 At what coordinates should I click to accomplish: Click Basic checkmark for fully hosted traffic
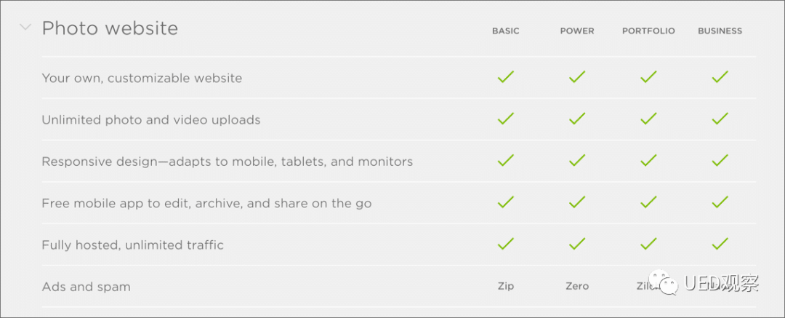pyautogui.click(x=506, y=243)
